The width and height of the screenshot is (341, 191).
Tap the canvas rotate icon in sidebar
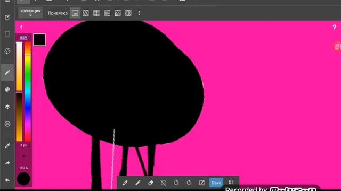click(7, 51)
